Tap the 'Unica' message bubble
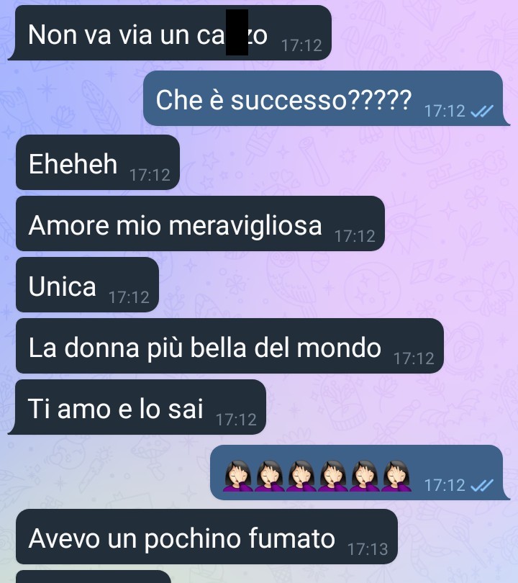The width and height of the screenshot is (518, 583). tap(87, 285)
